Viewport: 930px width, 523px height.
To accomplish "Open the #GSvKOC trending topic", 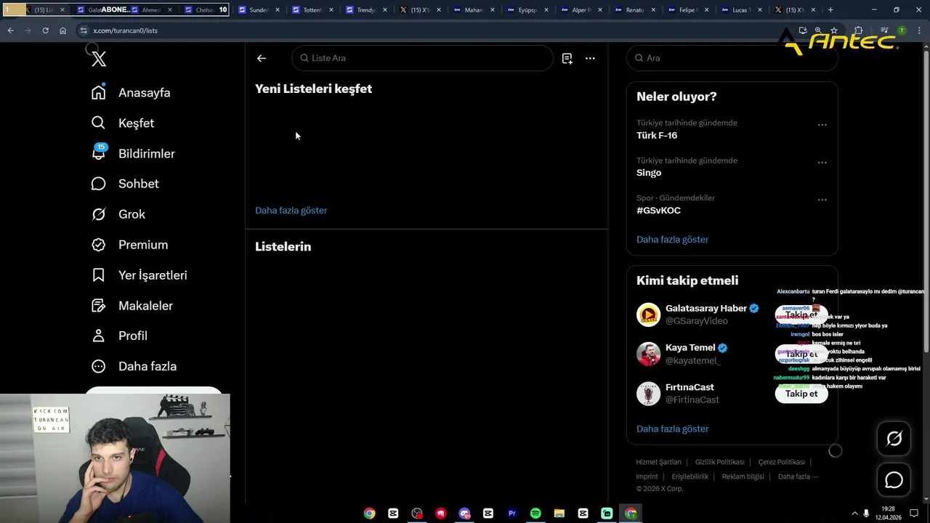I will (658, 210).
